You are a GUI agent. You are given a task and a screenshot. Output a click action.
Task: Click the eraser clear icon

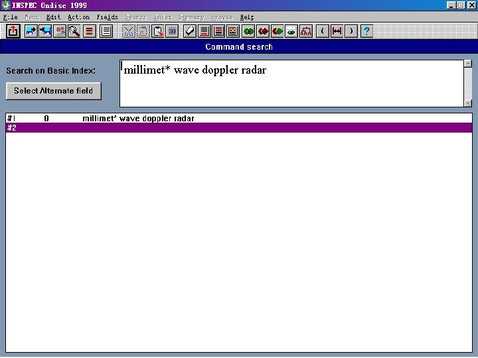click(x=190, y=31)
